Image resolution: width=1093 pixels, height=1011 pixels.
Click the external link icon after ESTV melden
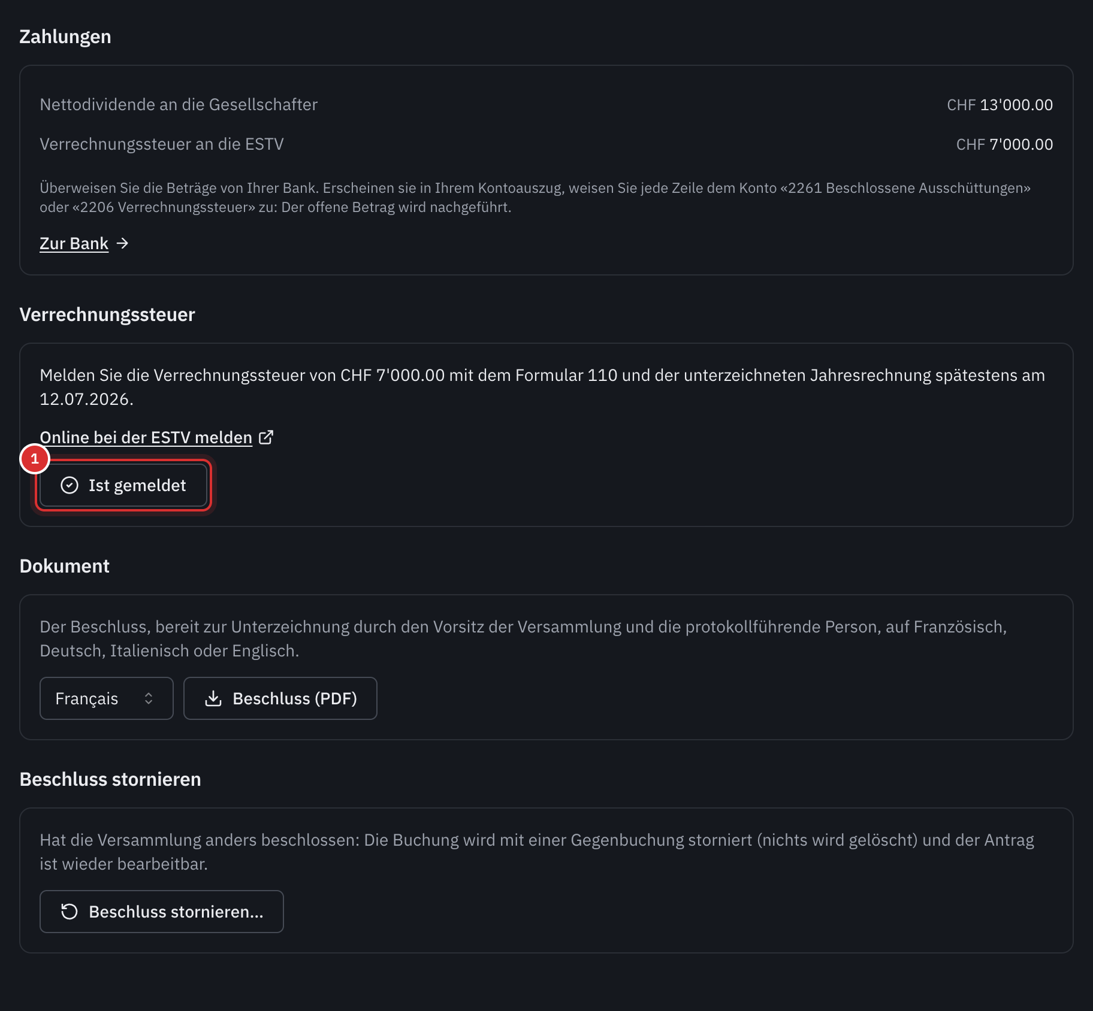pyautogui.click(x=266, y=437)
